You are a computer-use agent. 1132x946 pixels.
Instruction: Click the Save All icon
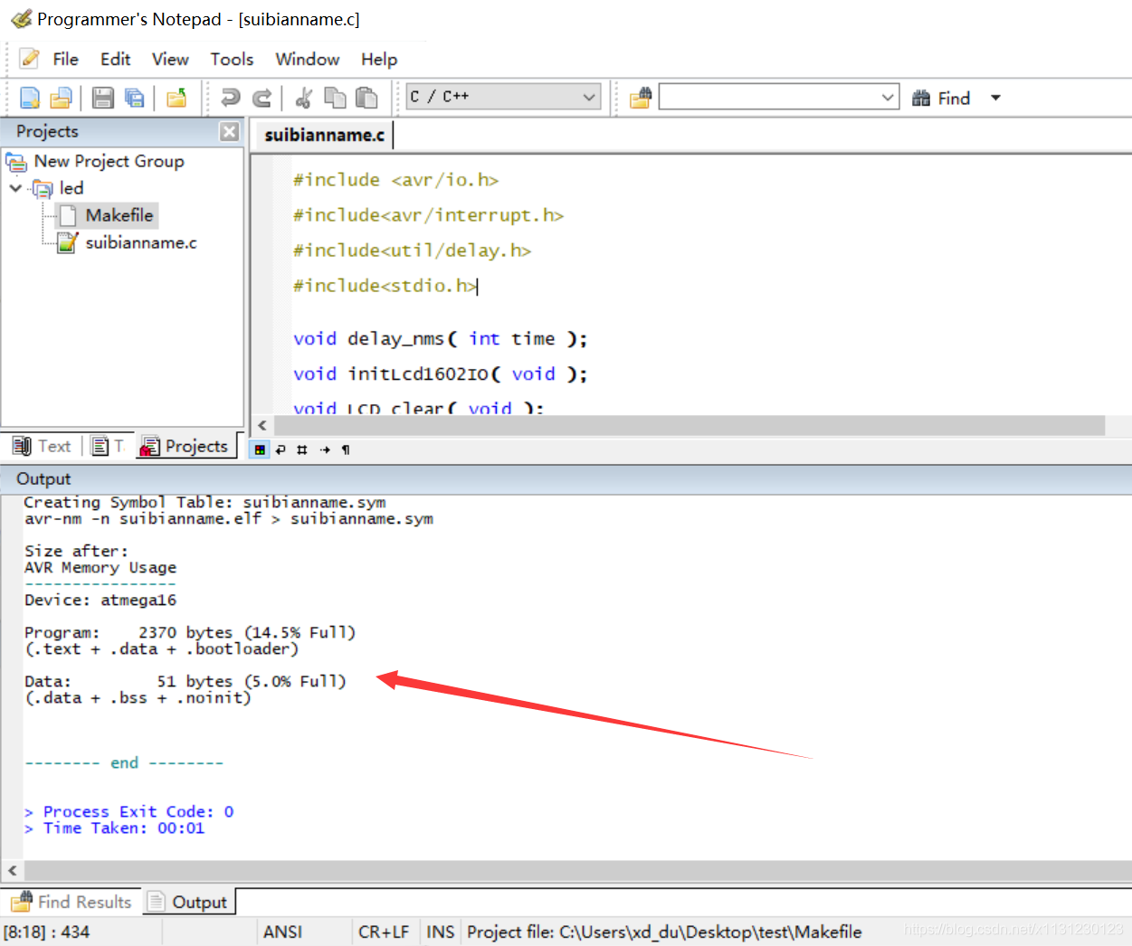(x=135, y=98)
